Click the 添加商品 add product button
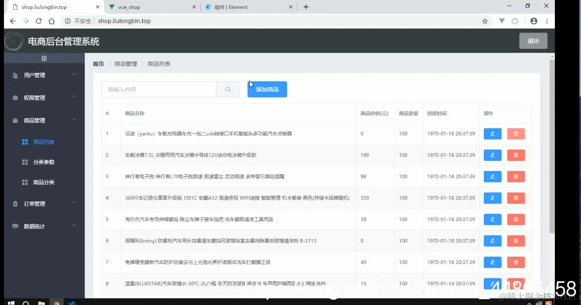Screen dimensions: 581x305 [267, 89]
